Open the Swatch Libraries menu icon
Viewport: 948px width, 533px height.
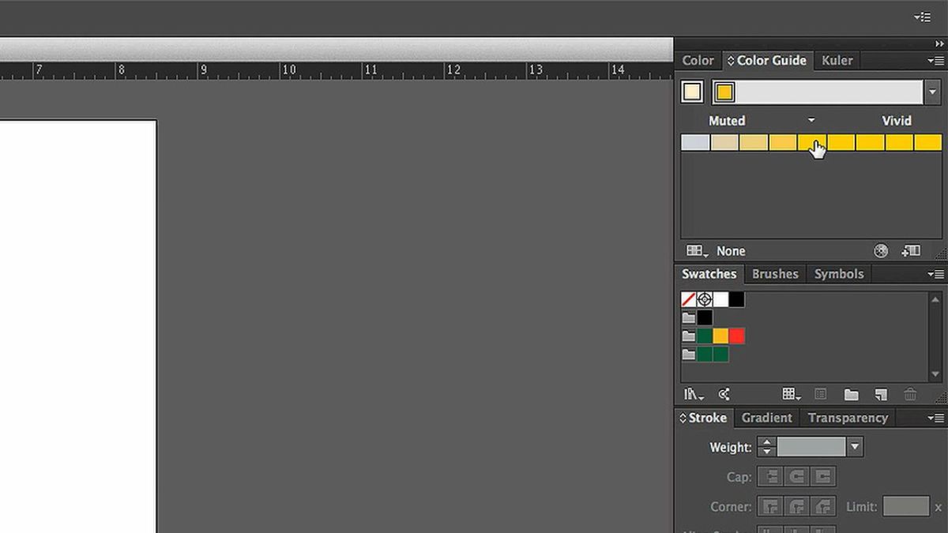[x=694, y=394]
